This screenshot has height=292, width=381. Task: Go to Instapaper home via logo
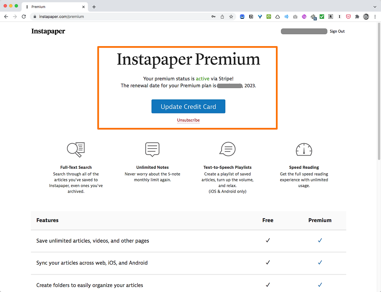pos(48,31)
